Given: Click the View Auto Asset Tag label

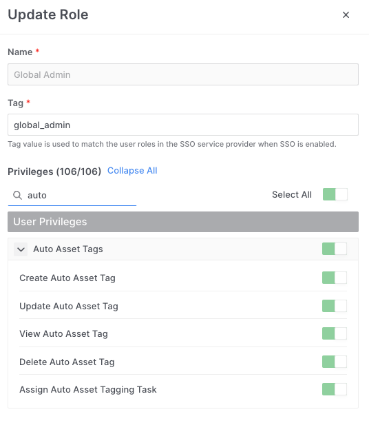Looking at the screenshot, I should coord(63,333).
